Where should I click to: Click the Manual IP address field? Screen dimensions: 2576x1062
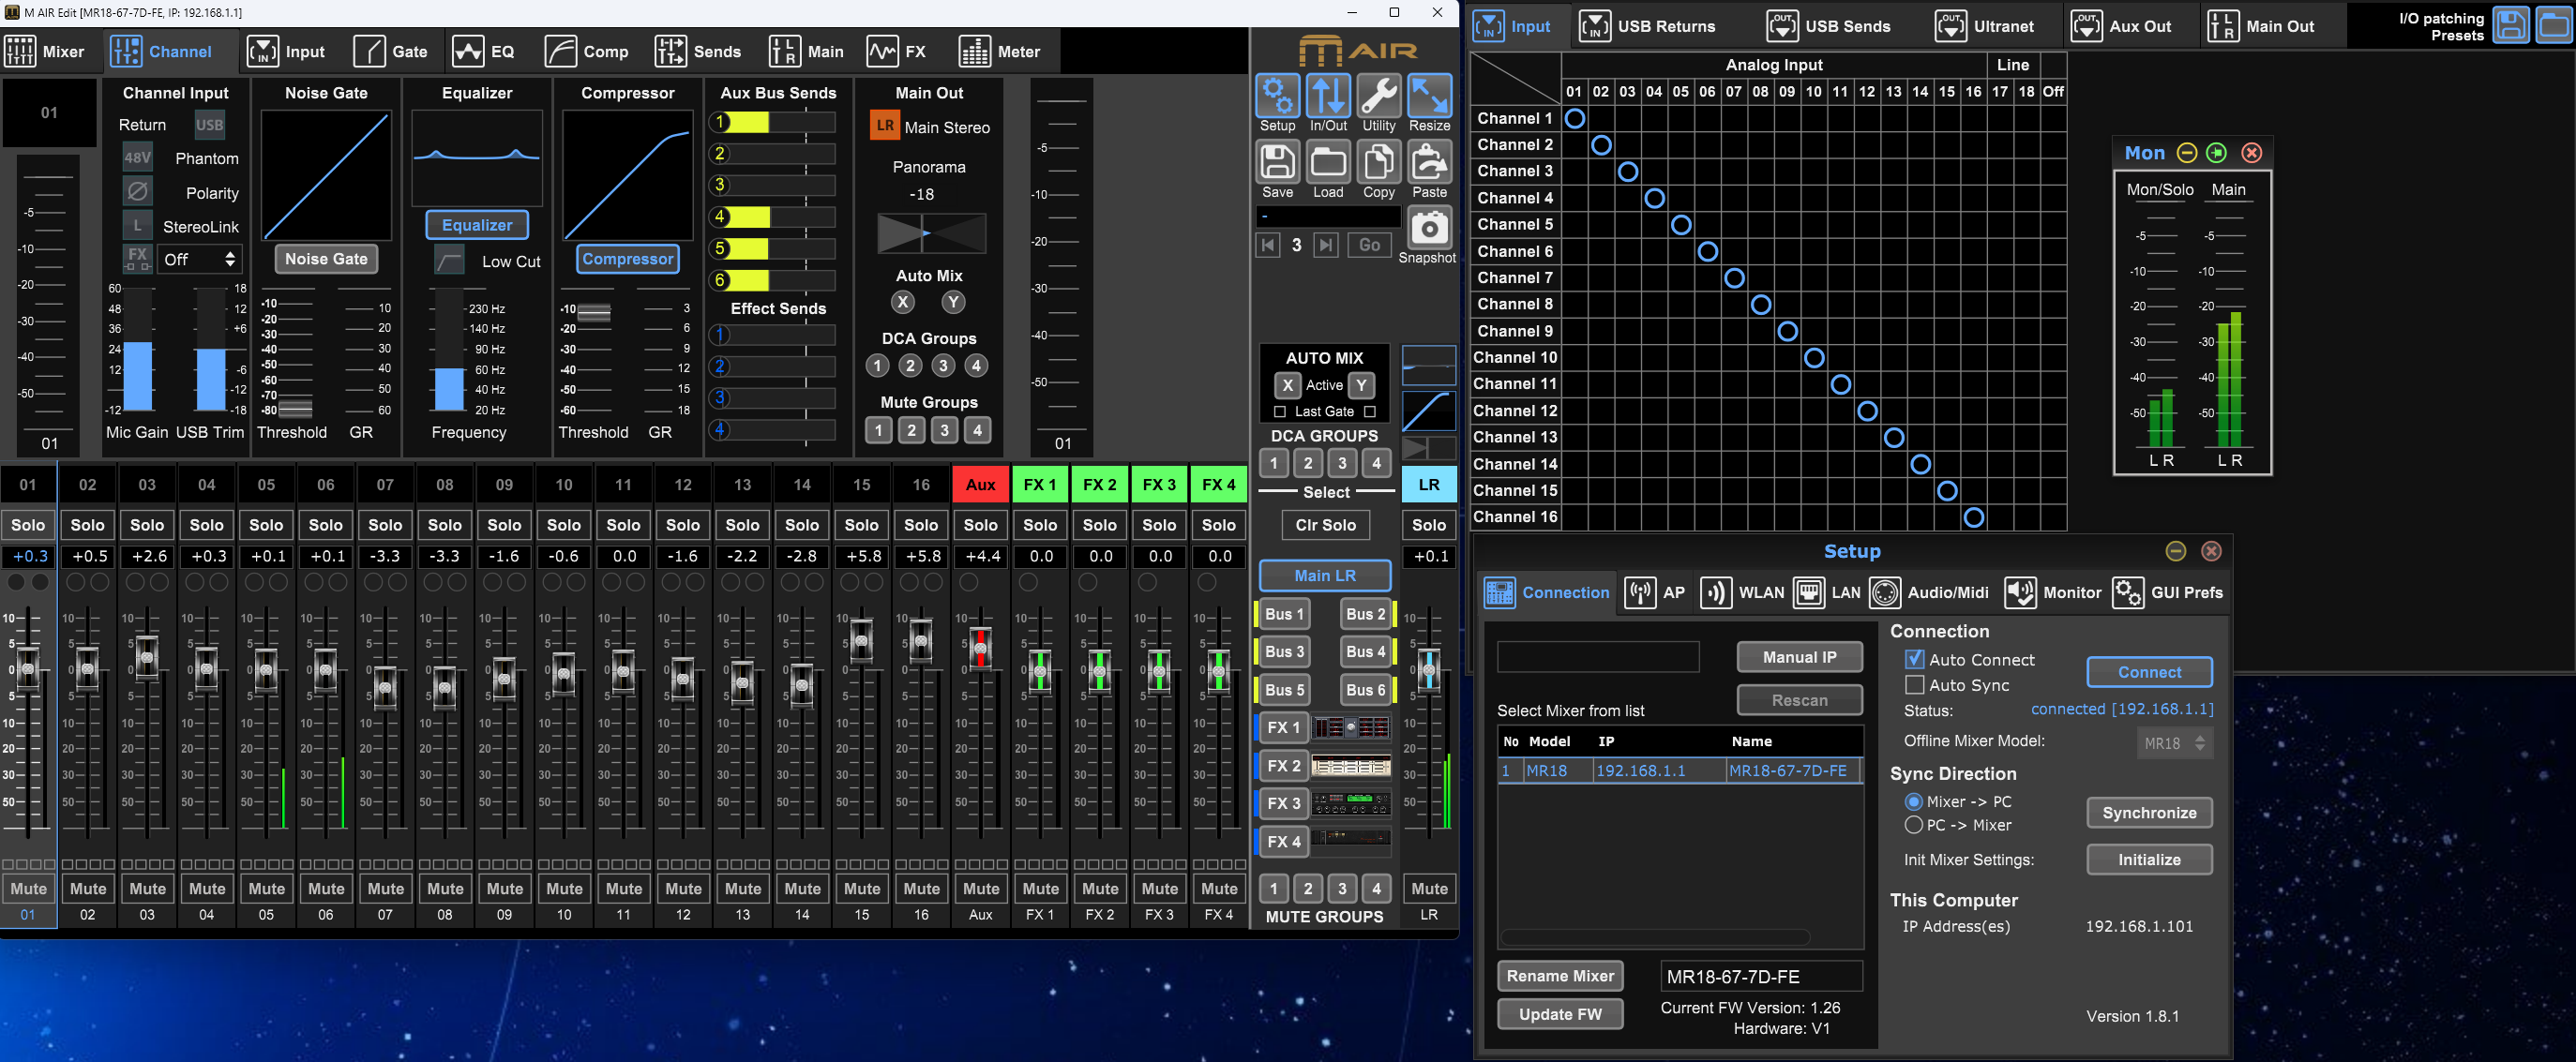pyautogui.click(x=1598, y=657)
